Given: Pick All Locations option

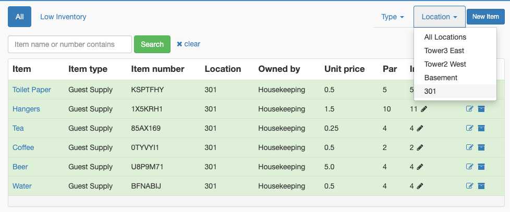Looking at the screenshot, I should point(445,37).
